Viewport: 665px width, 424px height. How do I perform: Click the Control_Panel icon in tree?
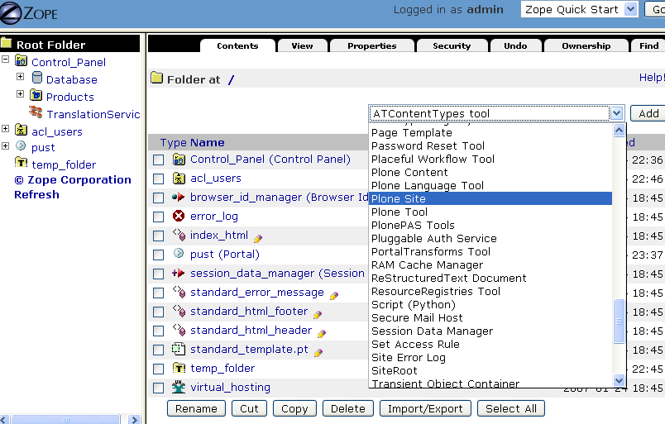(22, 60)
